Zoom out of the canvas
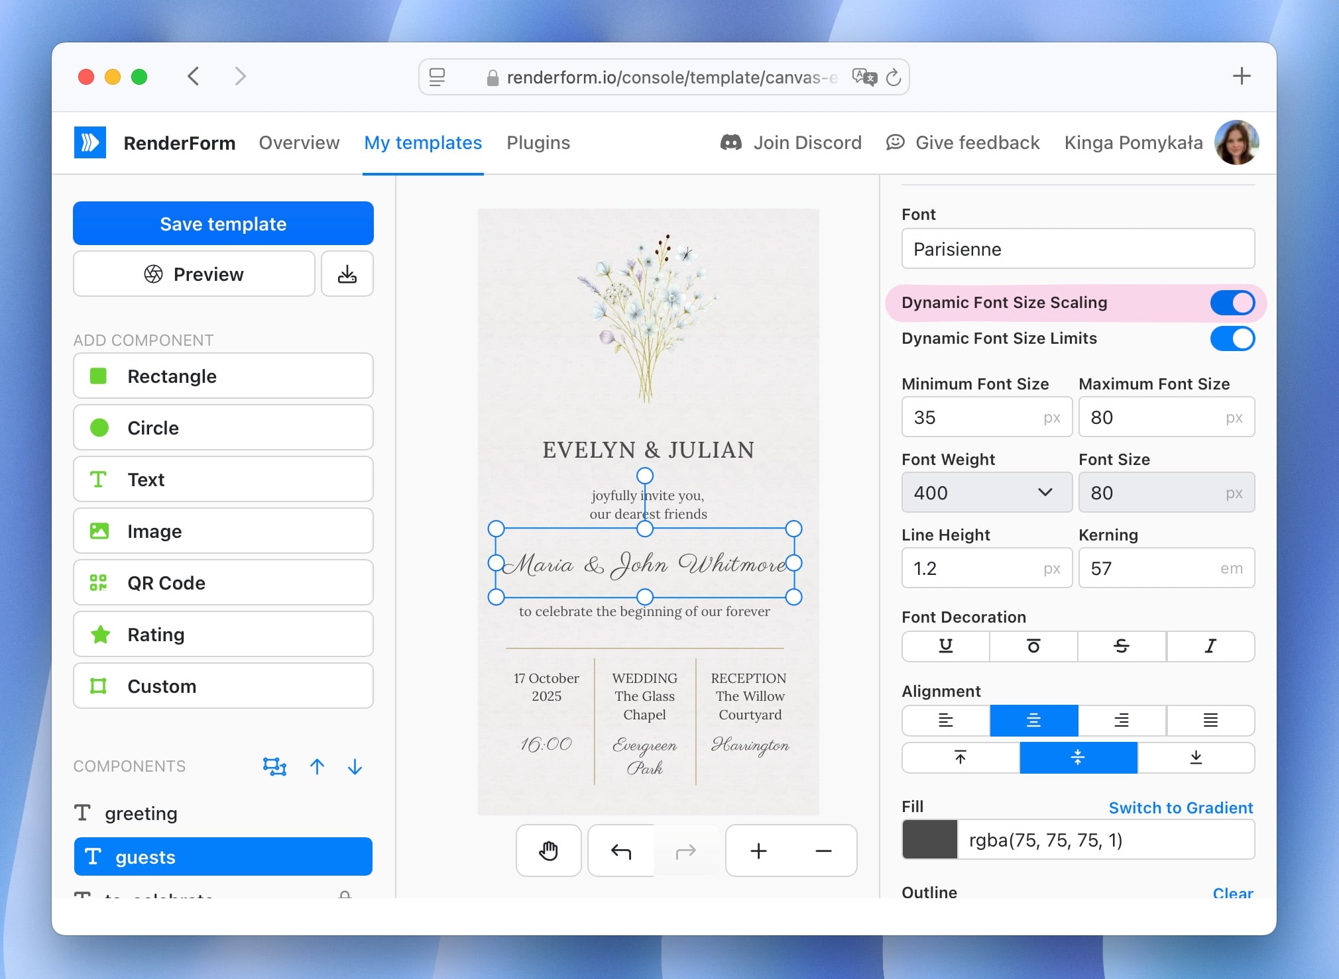 [x=823, y=850]
